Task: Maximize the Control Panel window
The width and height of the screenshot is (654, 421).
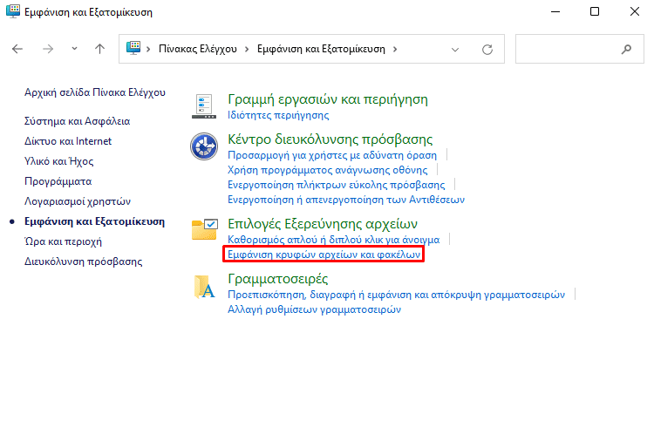Action: coord(595,11)
